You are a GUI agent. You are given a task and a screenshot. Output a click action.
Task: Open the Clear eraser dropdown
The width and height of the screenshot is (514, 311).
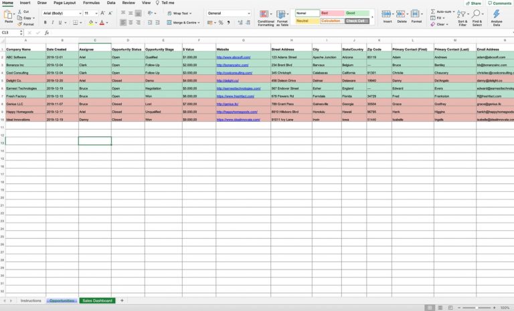439,24
